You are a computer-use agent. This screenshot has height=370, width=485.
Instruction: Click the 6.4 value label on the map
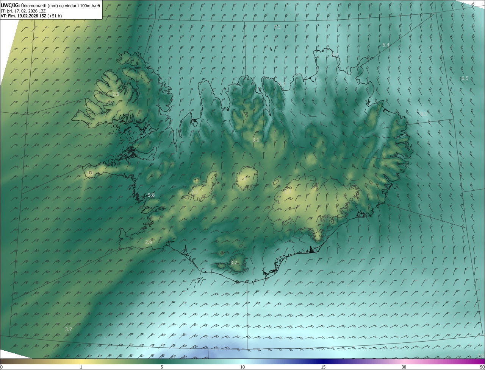386,45
